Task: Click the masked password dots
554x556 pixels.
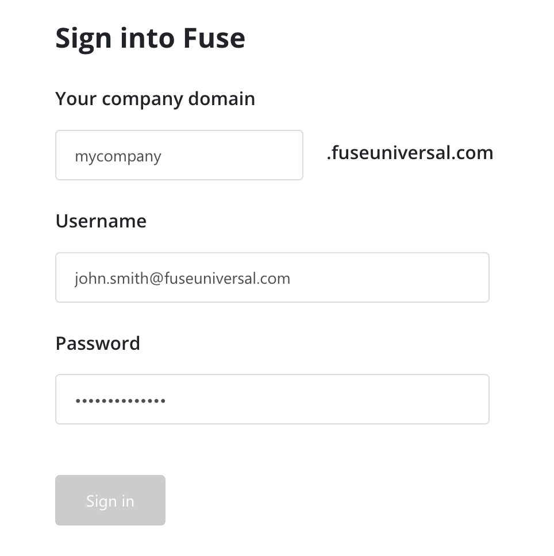Action: point(120,400)
